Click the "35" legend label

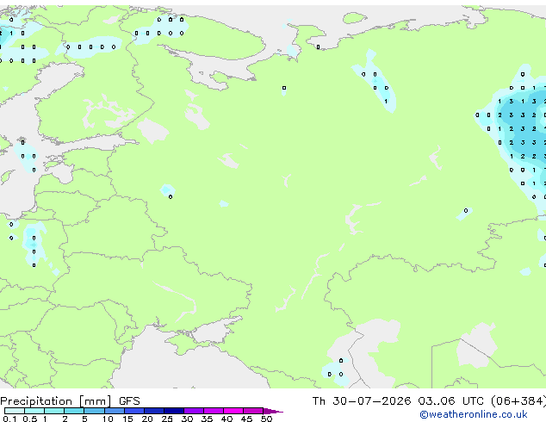coord(207,419)
